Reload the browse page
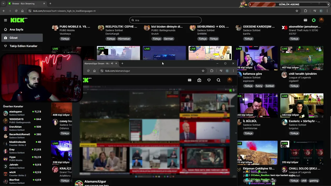 [16, 11]
